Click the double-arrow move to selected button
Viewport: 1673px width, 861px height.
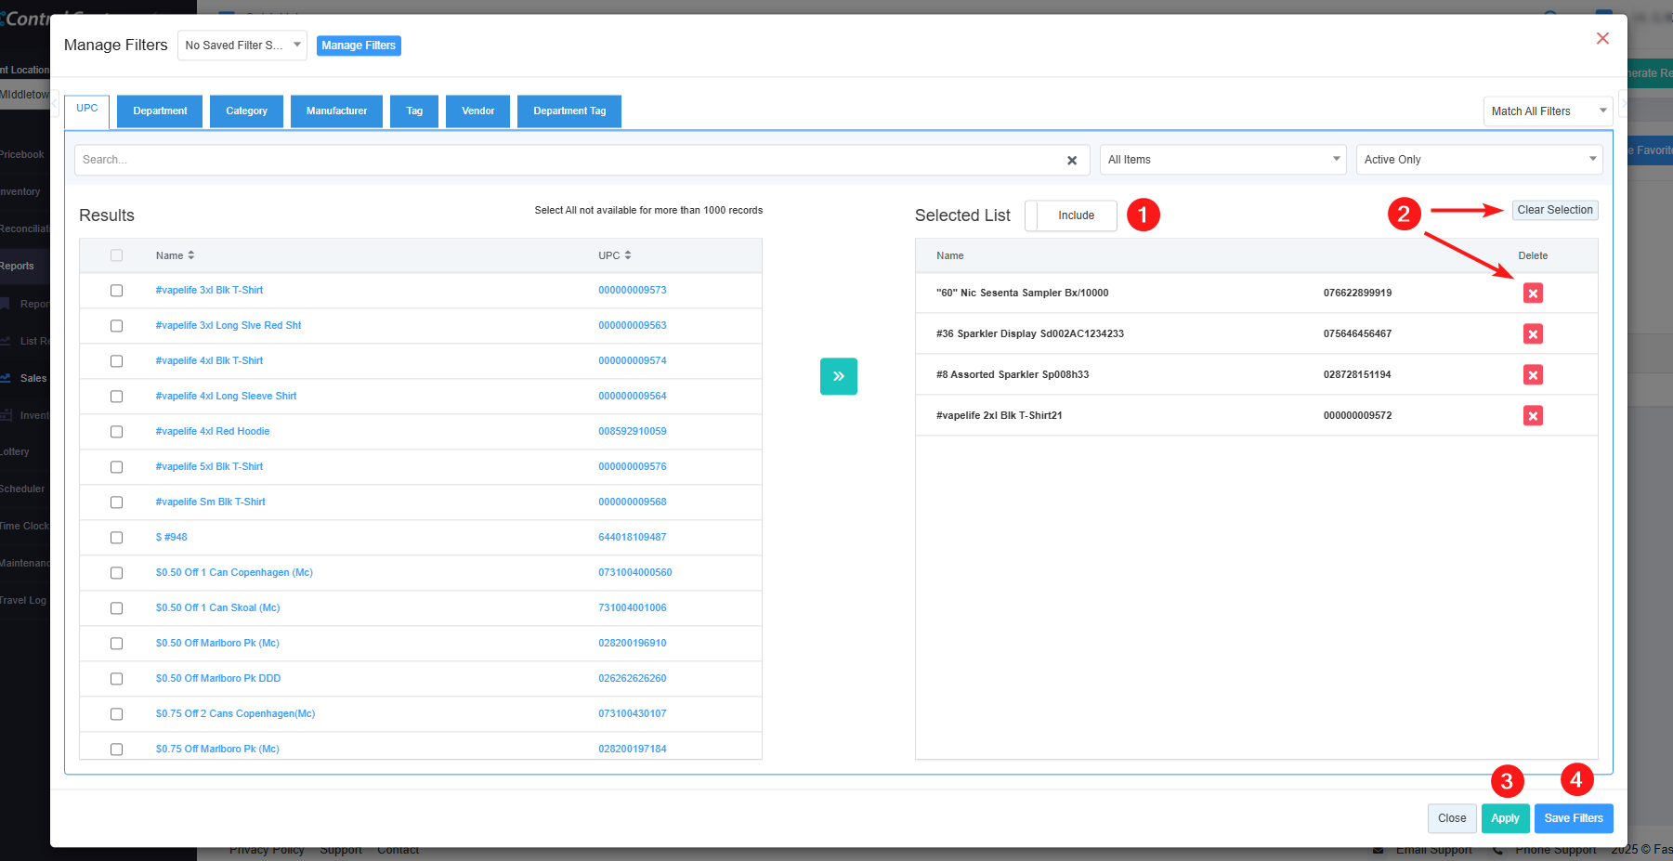[x=838, y=376]
